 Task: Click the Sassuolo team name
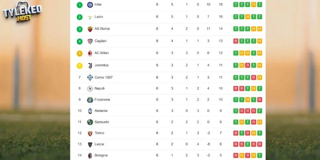tap(102, 122)
